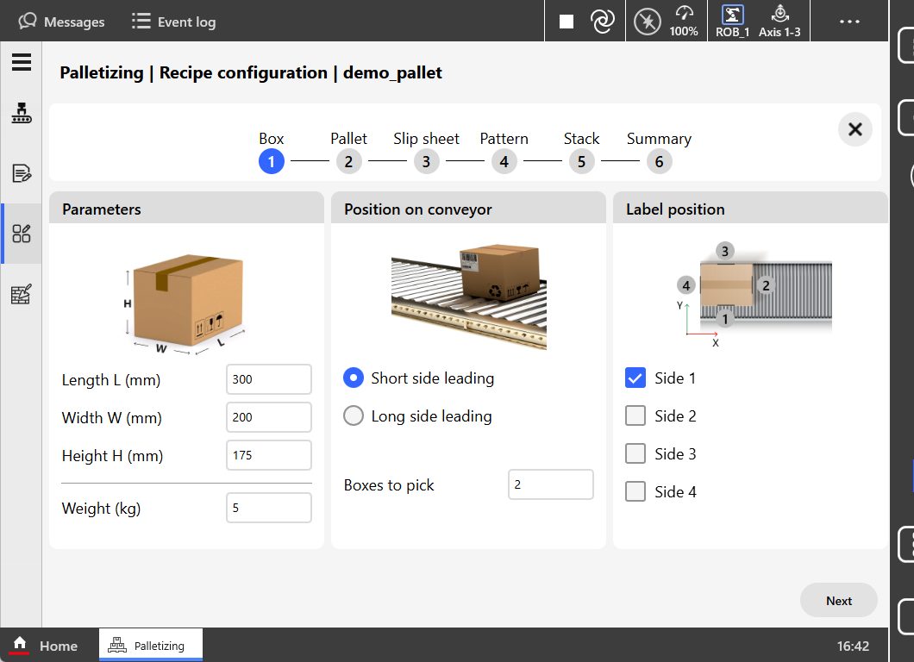This screenshot has height=662, width=914.
Task: Click the Next button
Action: click(x=839, y=600)
